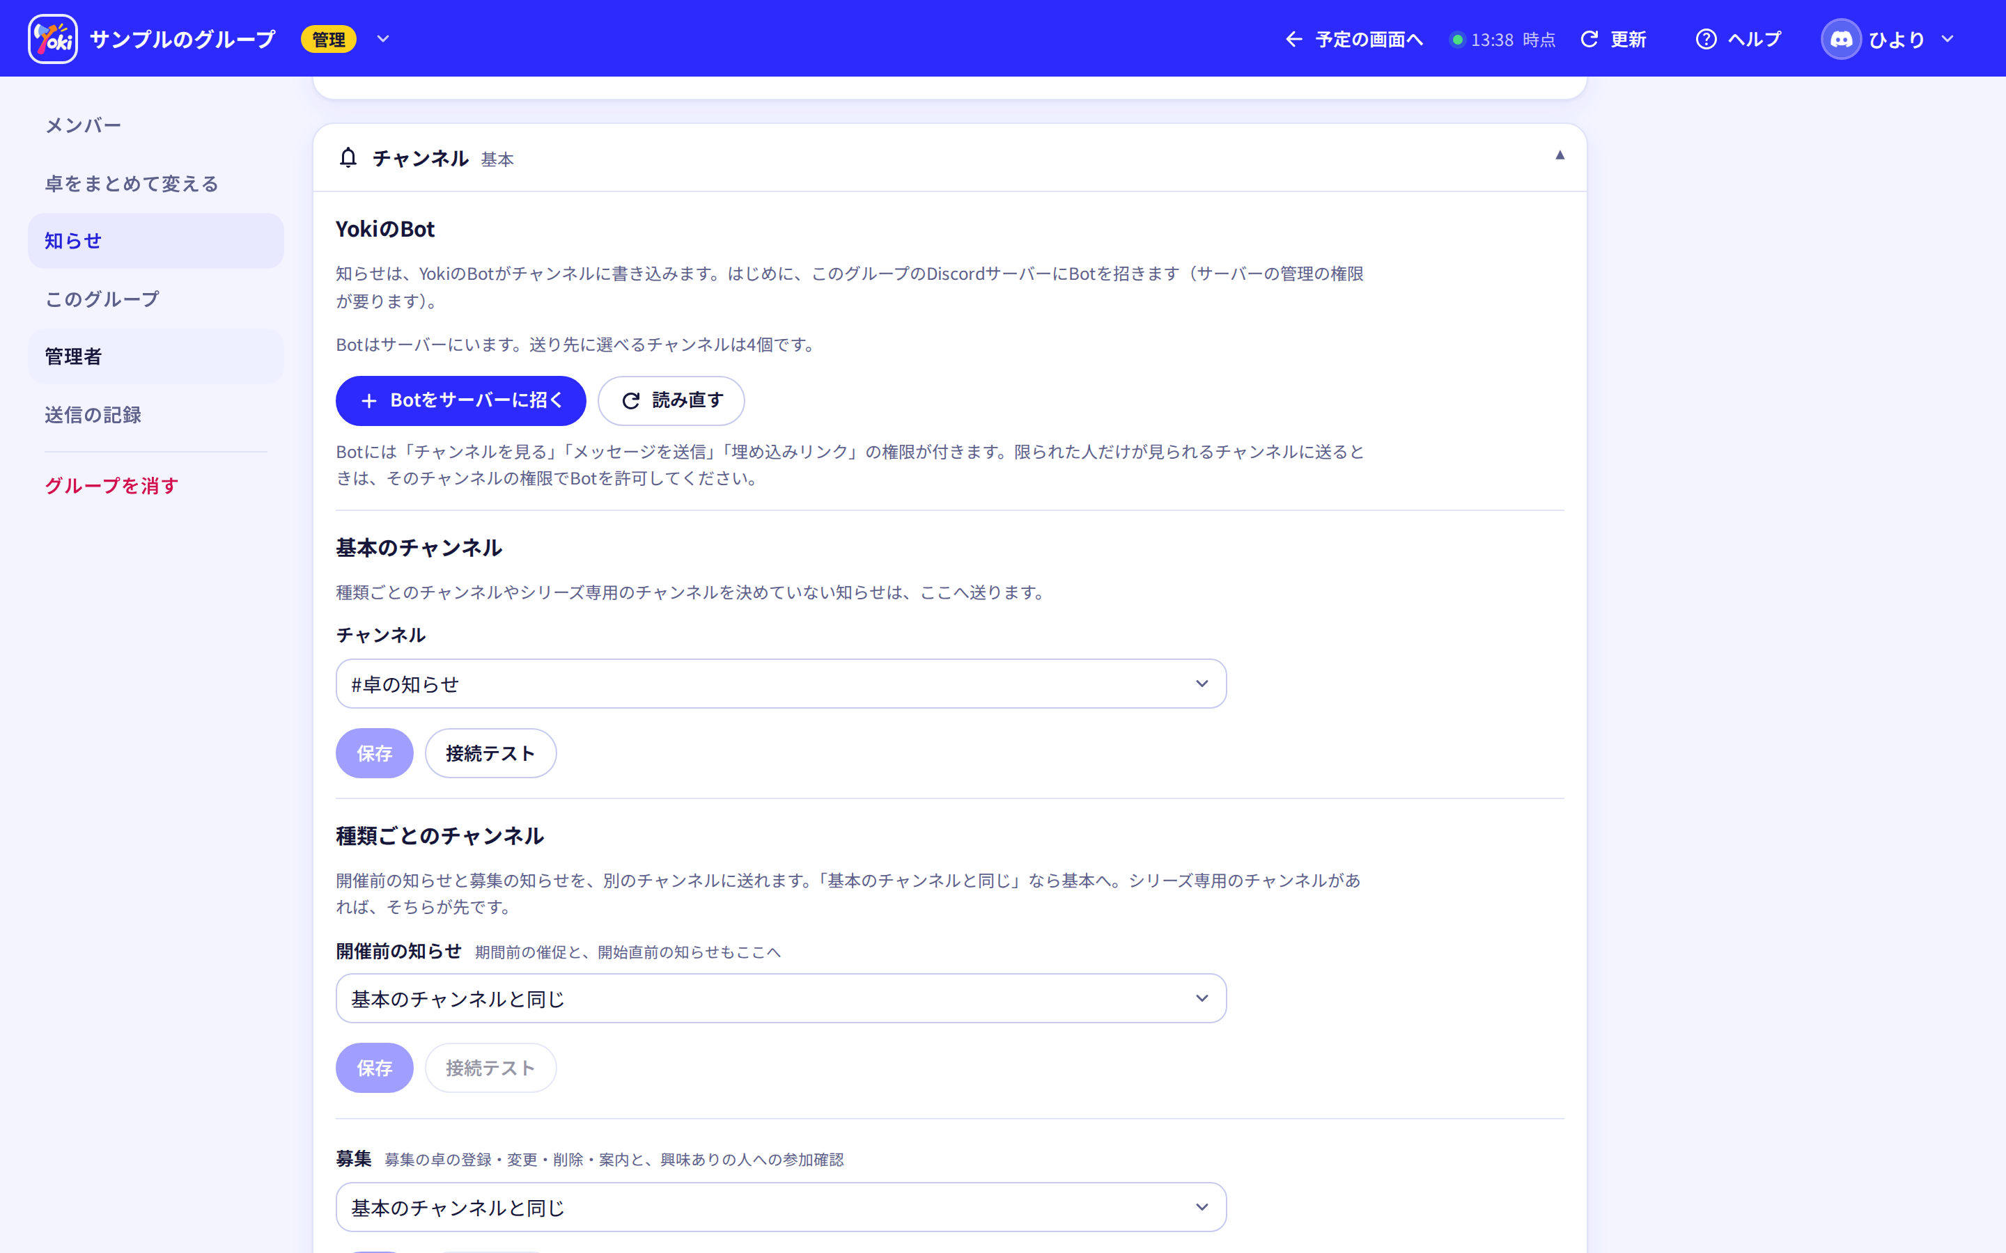Click 読み直す reload button
Image resolution: width=2006 pixels, height=1253 pixels.
tap(671, 400)
